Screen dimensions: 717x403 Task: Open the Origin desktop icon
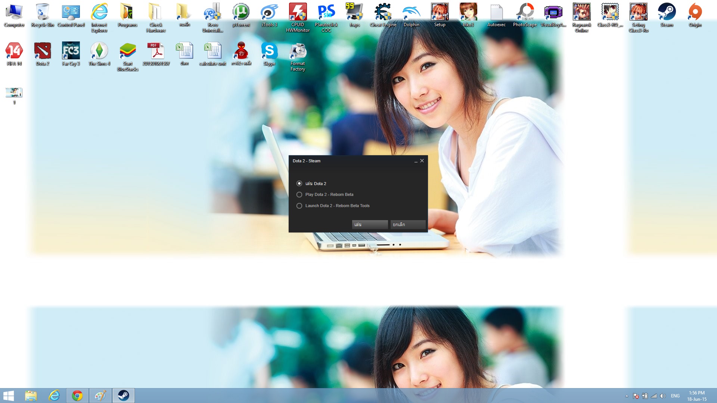tap(695, 15)
